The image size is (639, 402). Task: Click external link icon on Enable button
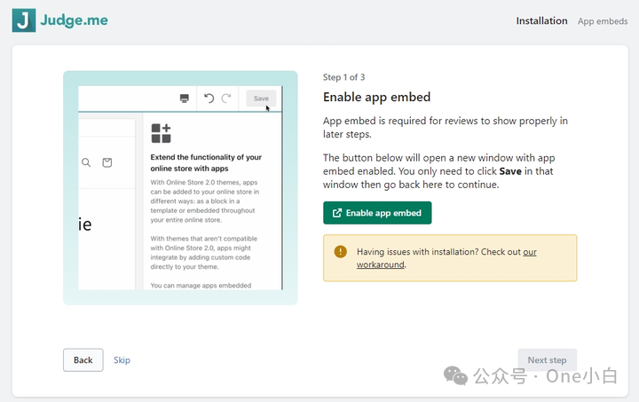tap(337, 213)
